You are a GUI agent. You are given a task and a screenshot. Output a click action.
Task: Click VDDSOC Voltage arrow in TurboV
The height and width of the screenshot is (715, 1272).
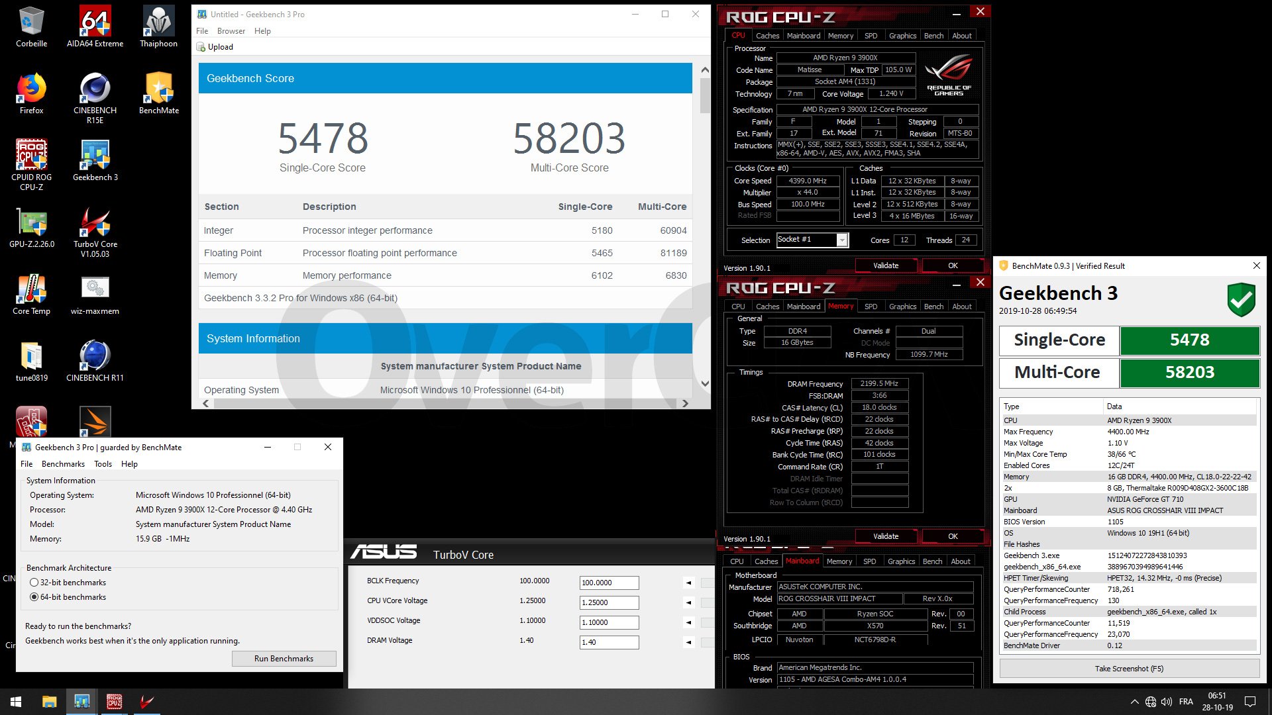[x=688, y=622]
